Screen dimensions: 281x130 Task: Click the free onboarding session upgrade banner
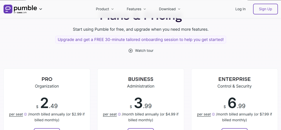(140, 39)
